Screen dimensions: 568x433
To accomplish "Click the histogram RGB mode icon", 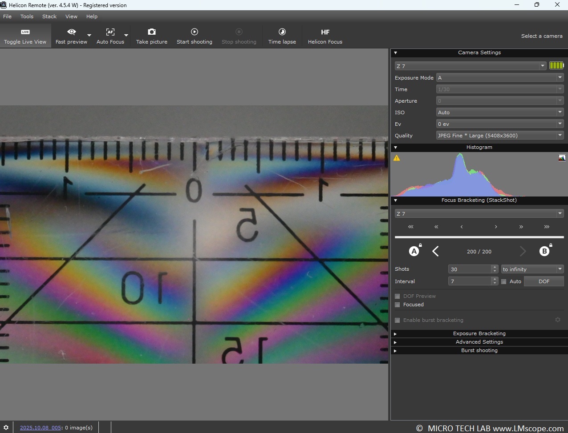I will [562, 158].
